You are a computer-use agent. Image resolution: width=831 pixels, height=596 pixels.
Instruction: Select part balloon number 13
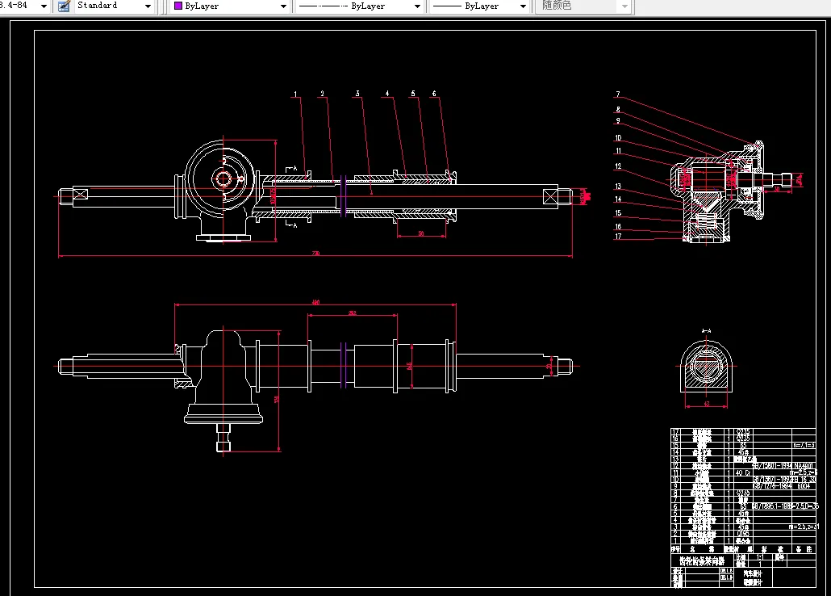click(618, 187)
